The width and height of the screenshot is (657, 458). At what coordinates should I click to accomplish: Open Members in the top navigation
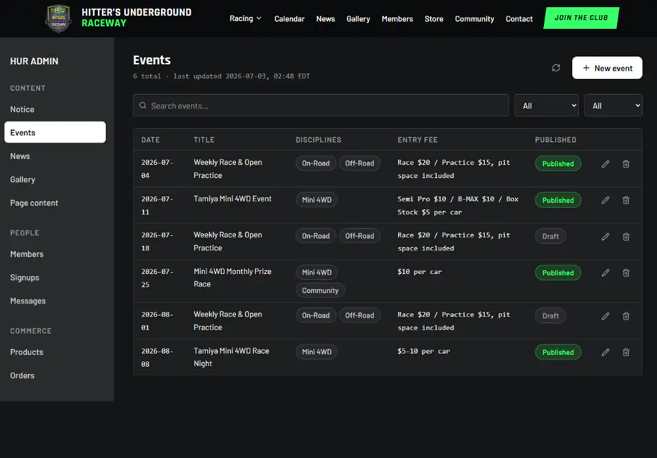coord(397,19)
